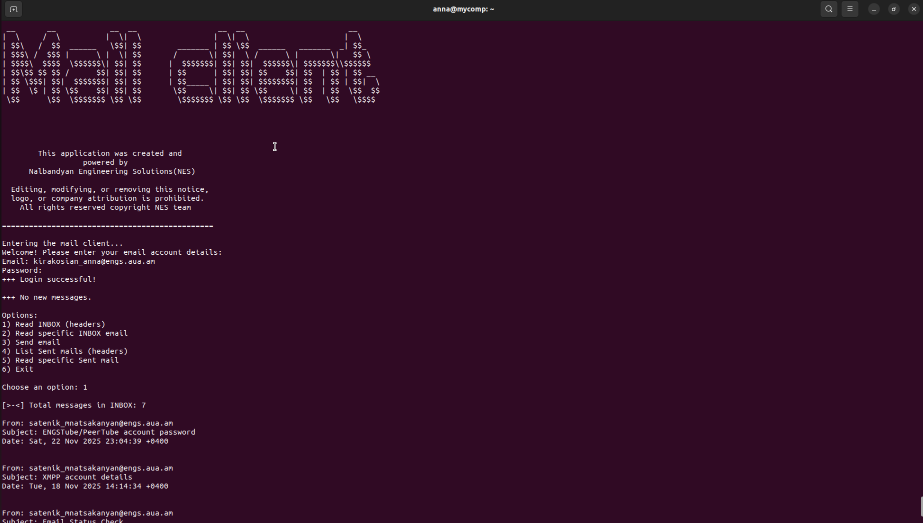The width and height of the screenshot is (923, 523).
Task: Minimize the terminal window
Action: [873, 9]
